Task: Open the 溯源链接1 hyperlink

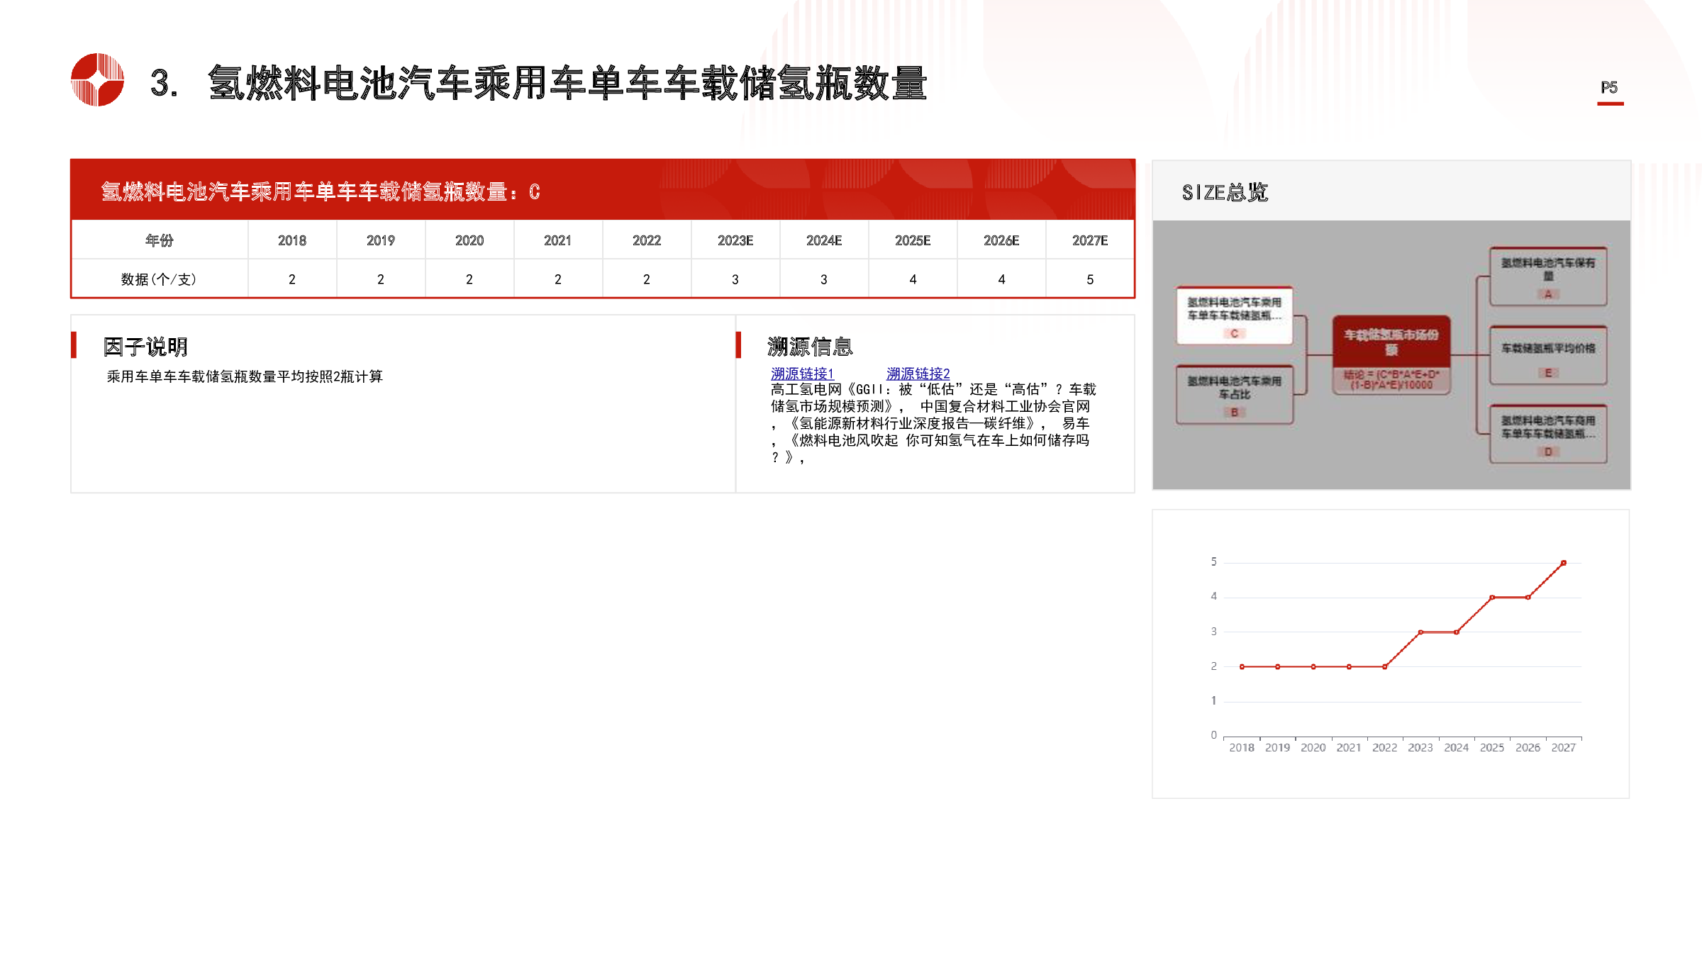Action: (802, 373)
